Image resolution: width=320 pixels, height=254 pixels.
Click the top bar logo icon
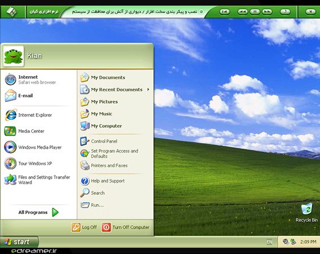pos(11,12)
